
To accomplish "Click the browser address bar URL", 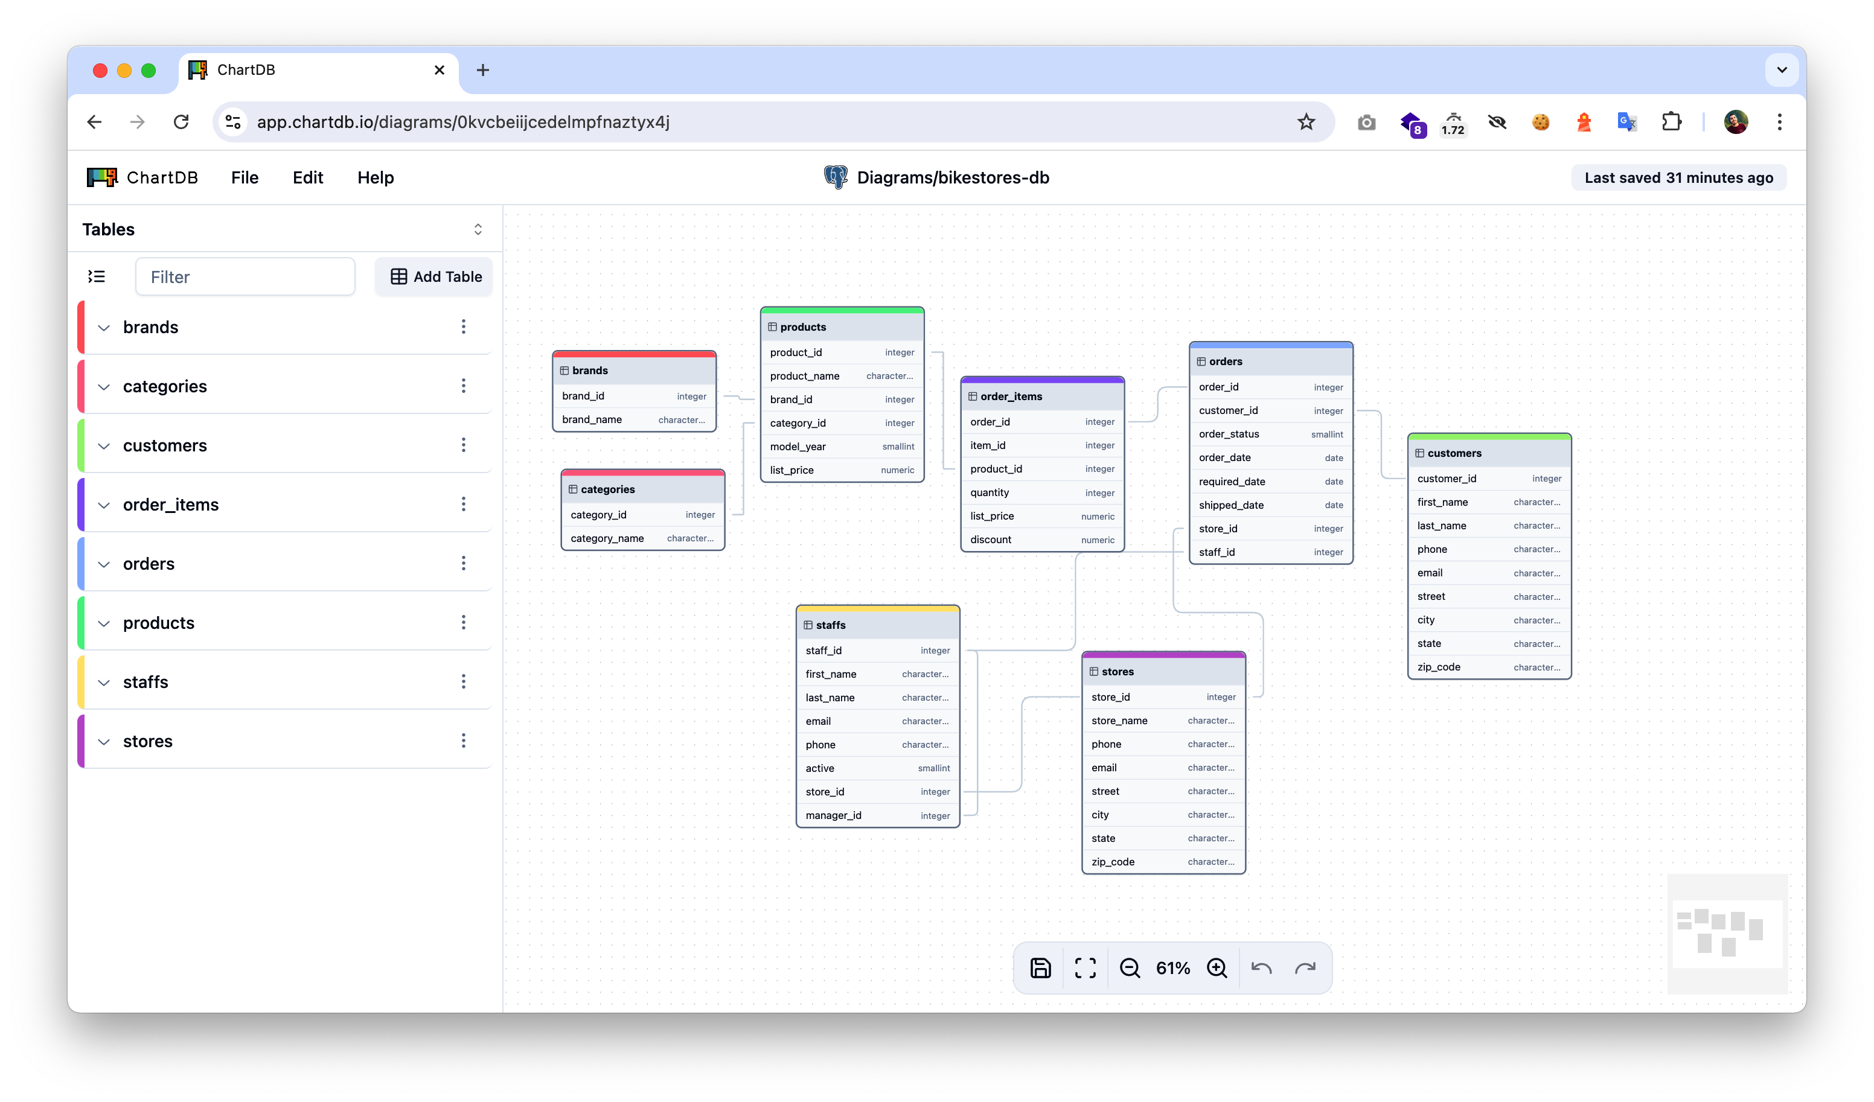I will tap(463, 122).
